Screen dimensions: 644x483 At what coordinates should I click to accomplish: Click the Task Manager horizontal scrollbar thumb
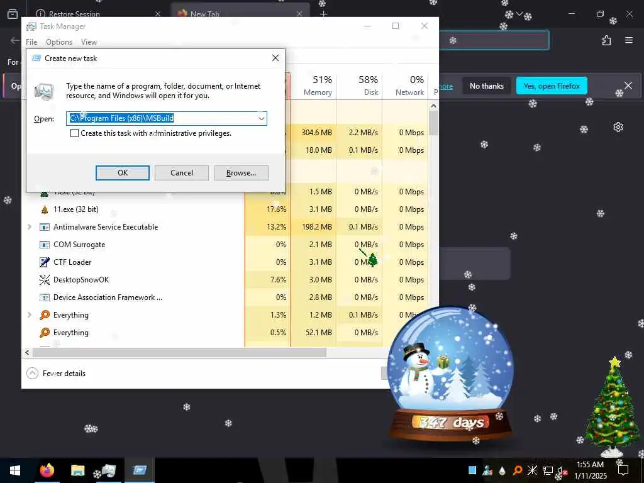179,352
